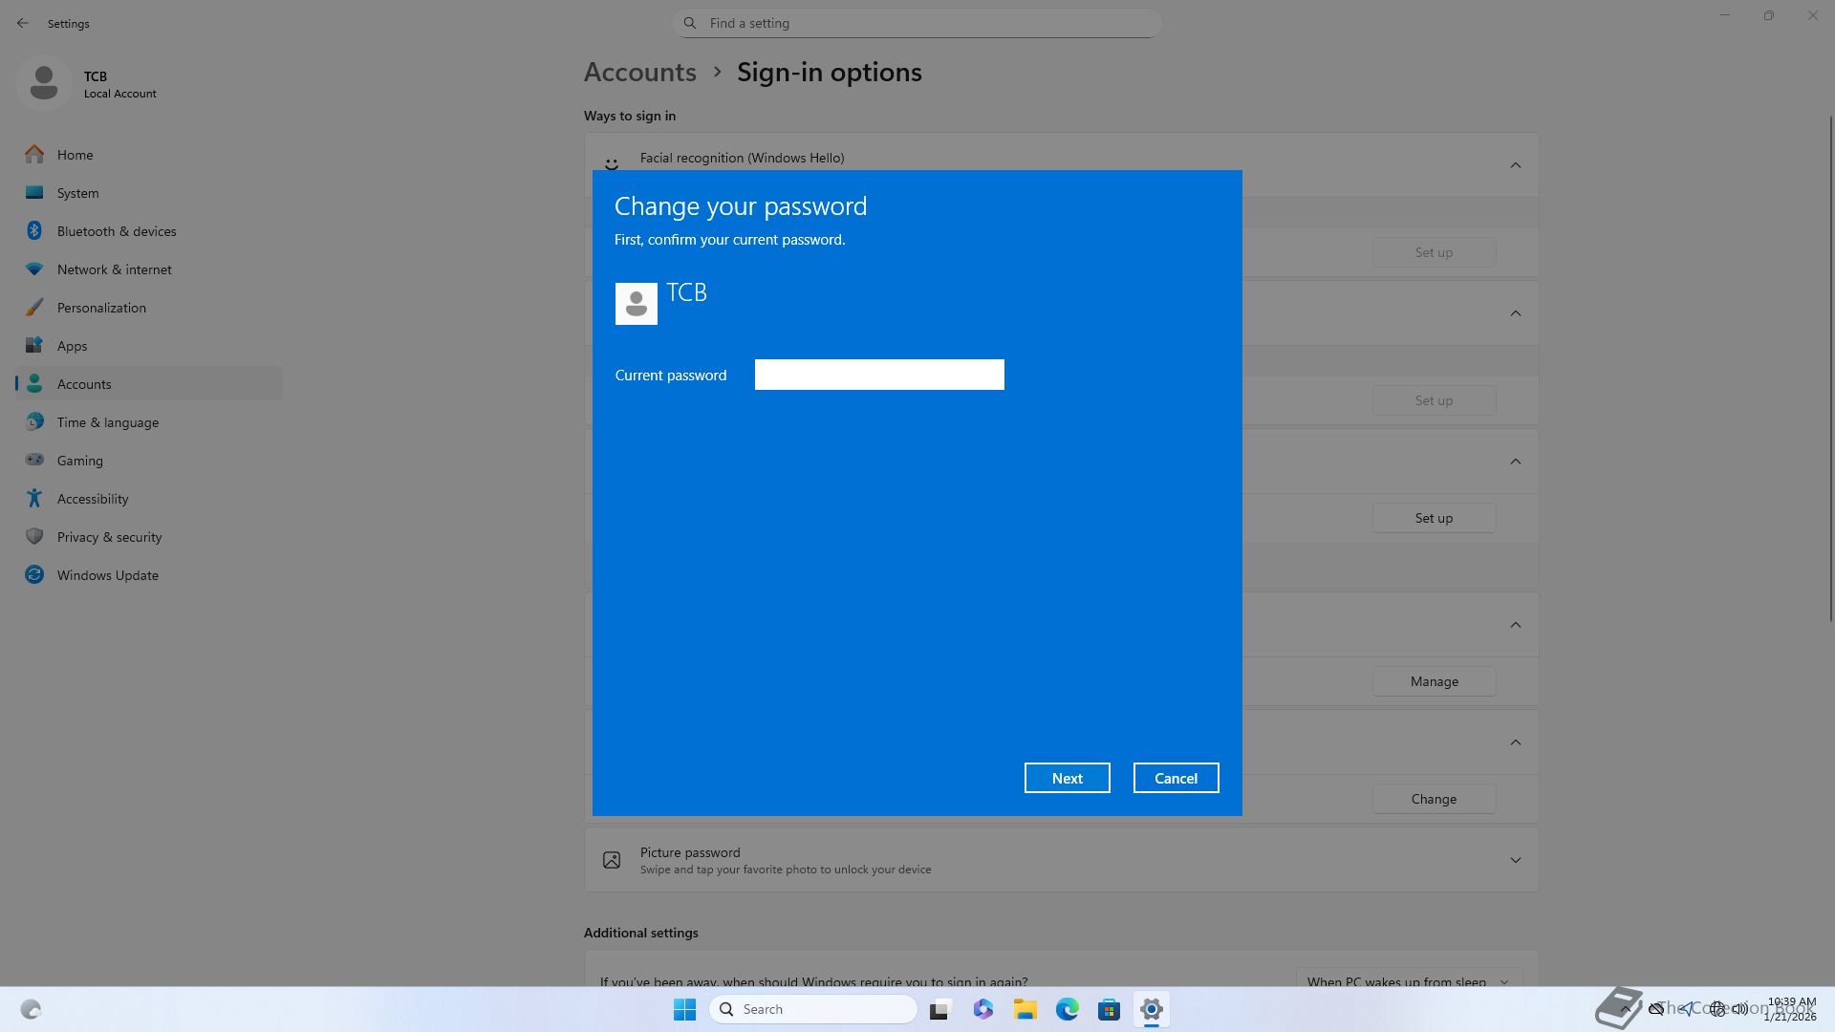The width and height of the screenshot is (1835, 1032).
Task: Collapse the Facial recognition section chevron
Action: click(x=1515, y=165)
